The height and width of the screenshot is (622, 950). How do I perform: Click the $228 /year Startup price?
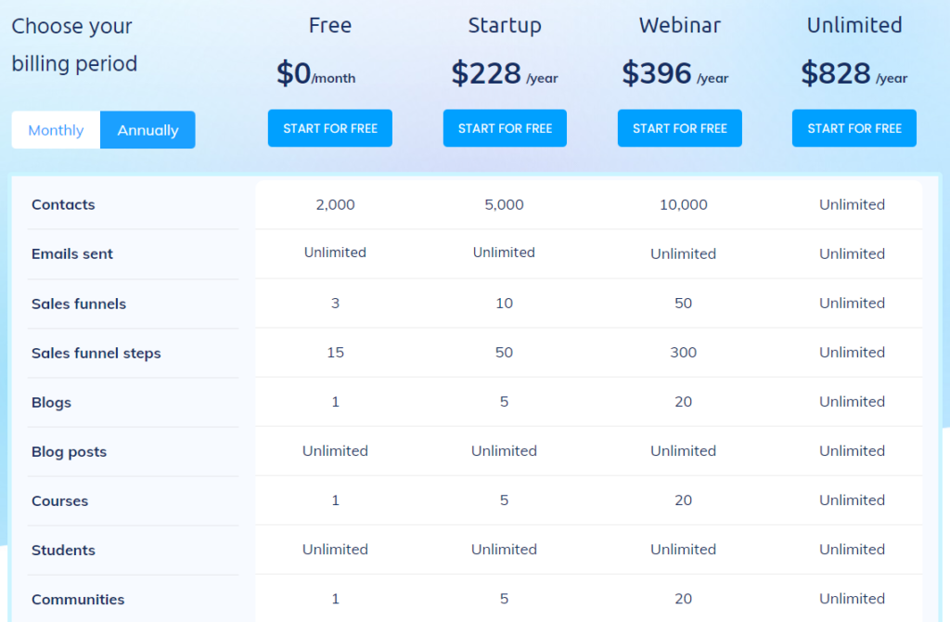pyautogui.click(x=505, y=73)
